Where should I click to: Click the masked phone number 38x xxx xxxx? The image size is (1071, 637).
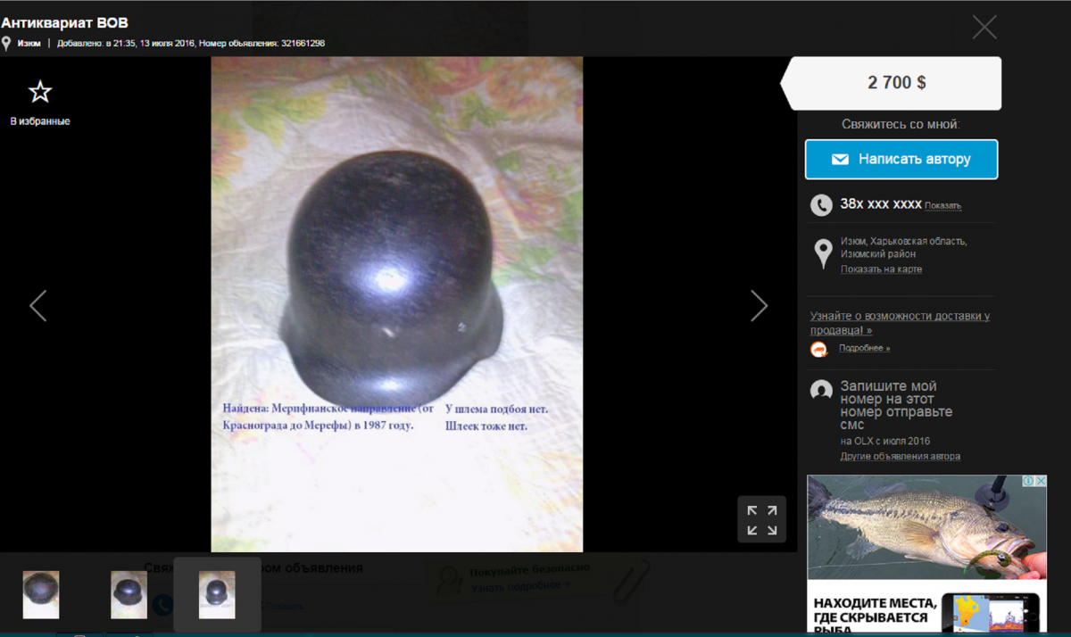tap(881, 204)
